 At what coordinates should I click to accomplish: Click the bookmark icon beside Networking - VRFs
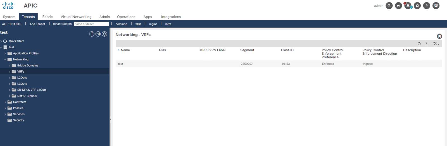tap(439, 36)
